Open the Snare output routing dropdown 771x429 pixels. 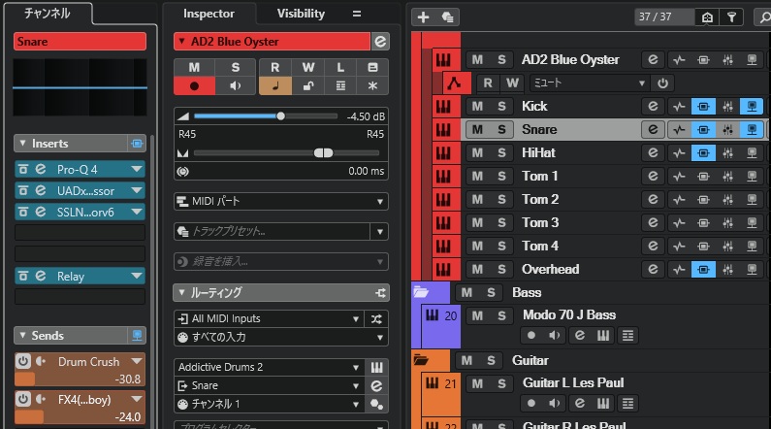coord(269,385)
